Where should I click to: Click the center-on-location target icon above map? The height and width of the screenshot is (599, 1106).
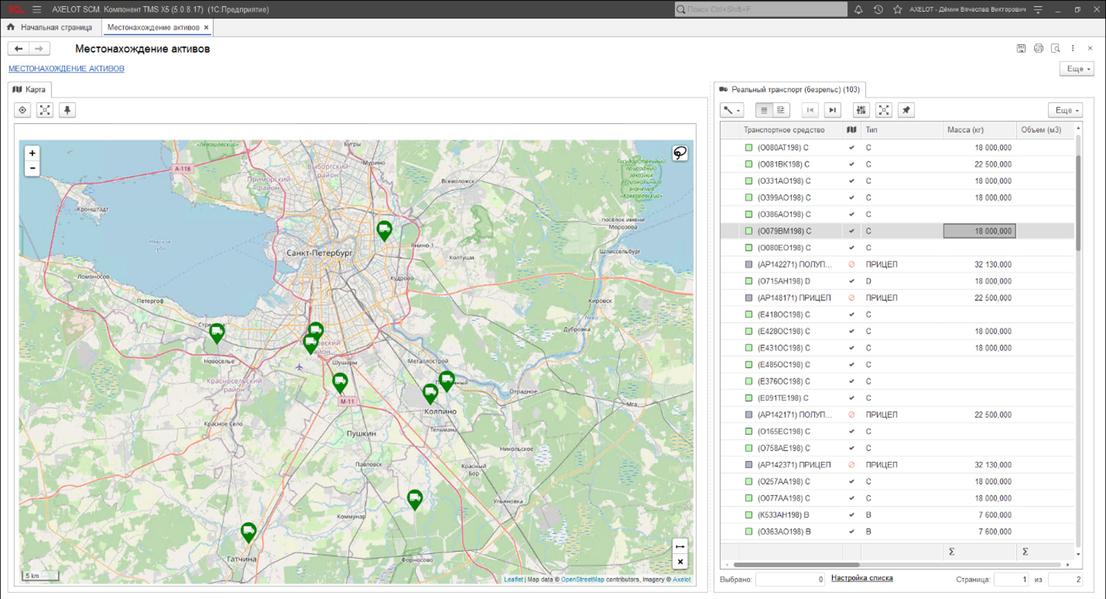[x=22, y=110]
